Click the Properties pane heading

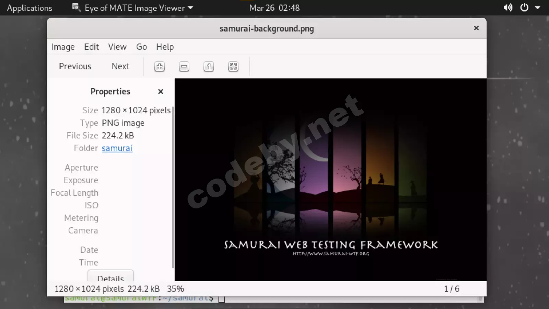tap(110, 92)
